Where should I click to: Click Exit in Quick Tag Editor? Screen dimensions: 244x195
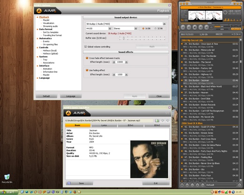(156, 183)
